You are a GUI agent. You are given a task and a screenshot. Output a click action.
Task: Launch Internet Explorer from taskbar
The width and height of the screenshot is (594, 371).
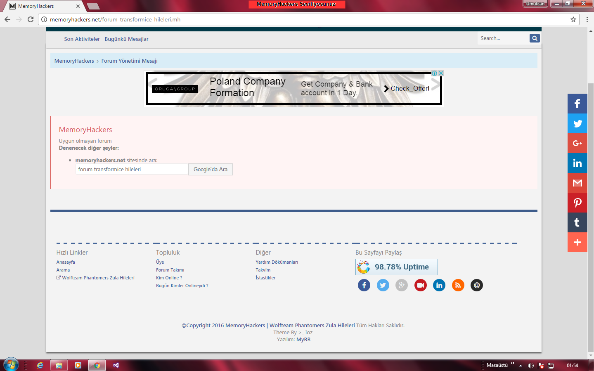tap(40, 365)
